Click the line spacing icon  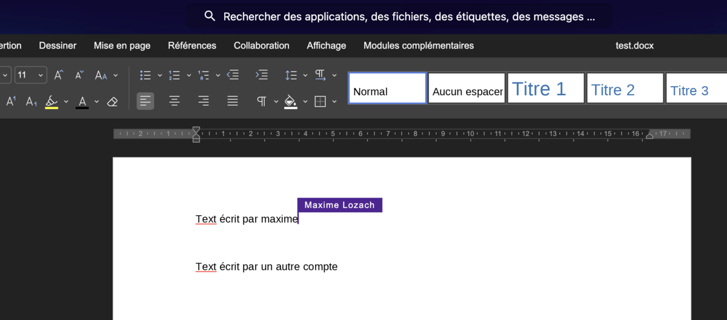coord(291,75)
